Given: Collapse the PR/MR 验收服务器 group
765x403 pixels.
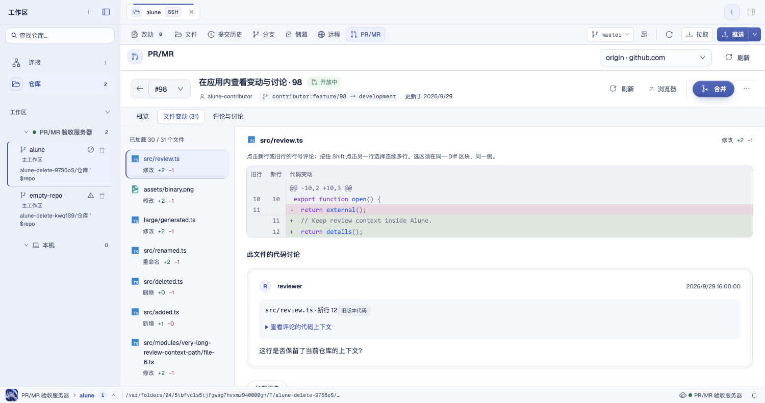Looking at the screenshot, I should point(26,132).
